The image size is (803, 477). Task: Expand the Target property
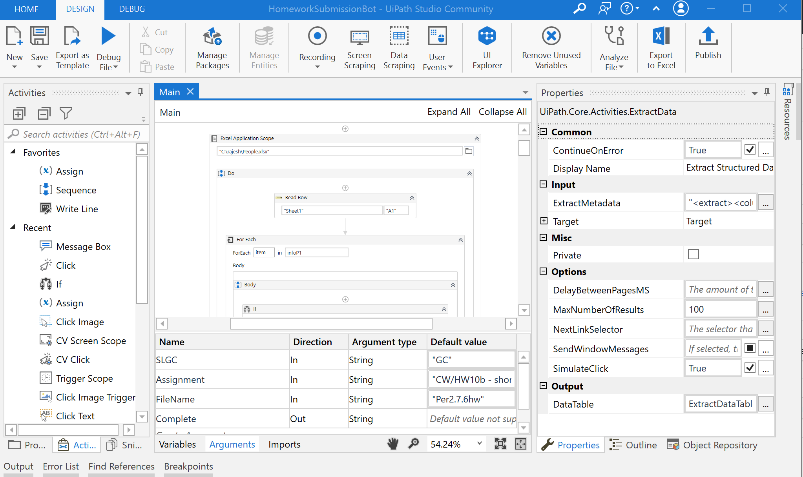(x=544, y=221)
